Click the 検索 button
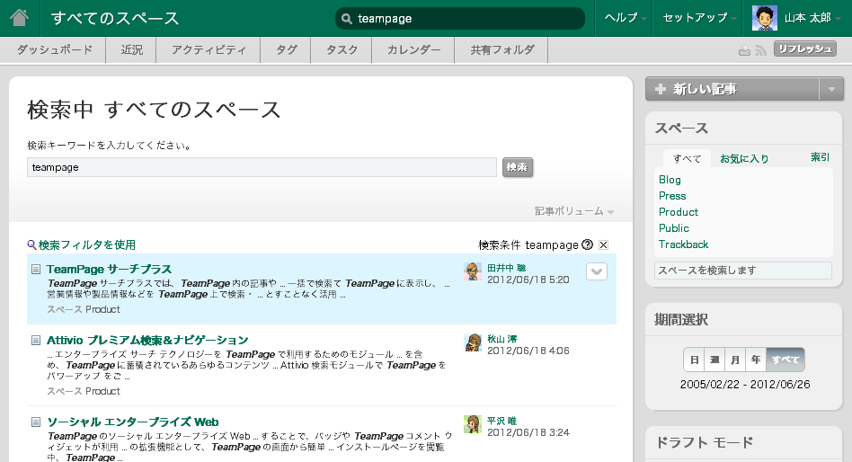Screen dimensions: 852x462 click(x=518, y=167)
